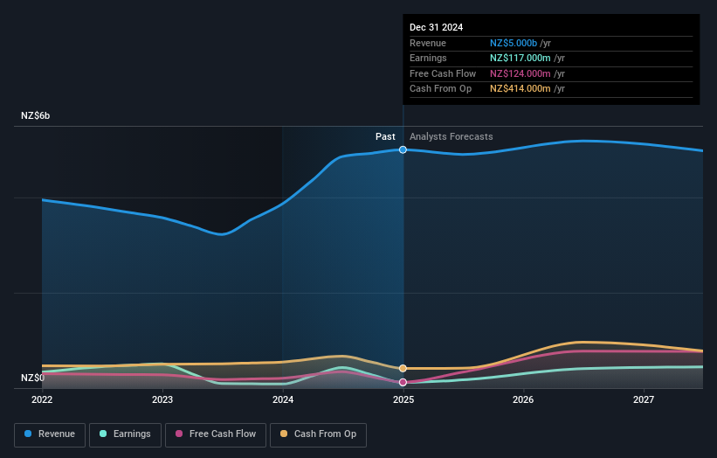Image resolution: width=717 pixels, height=458 pixels.
Task: Toggle the Cash From Op legend series
Action: pyautogui.click(x=318, y=434)
